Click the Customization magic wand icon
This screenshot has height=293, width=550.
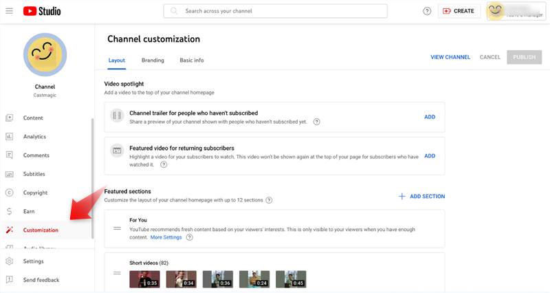(x=10, y=230)
